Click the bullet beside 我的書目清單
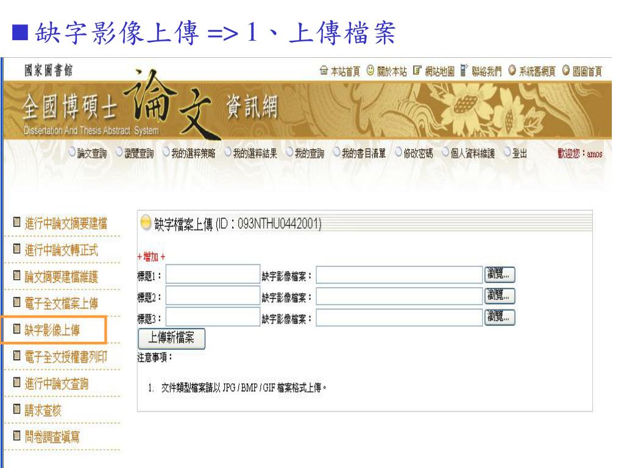This screenshot has height=468, width=624. 336,152
